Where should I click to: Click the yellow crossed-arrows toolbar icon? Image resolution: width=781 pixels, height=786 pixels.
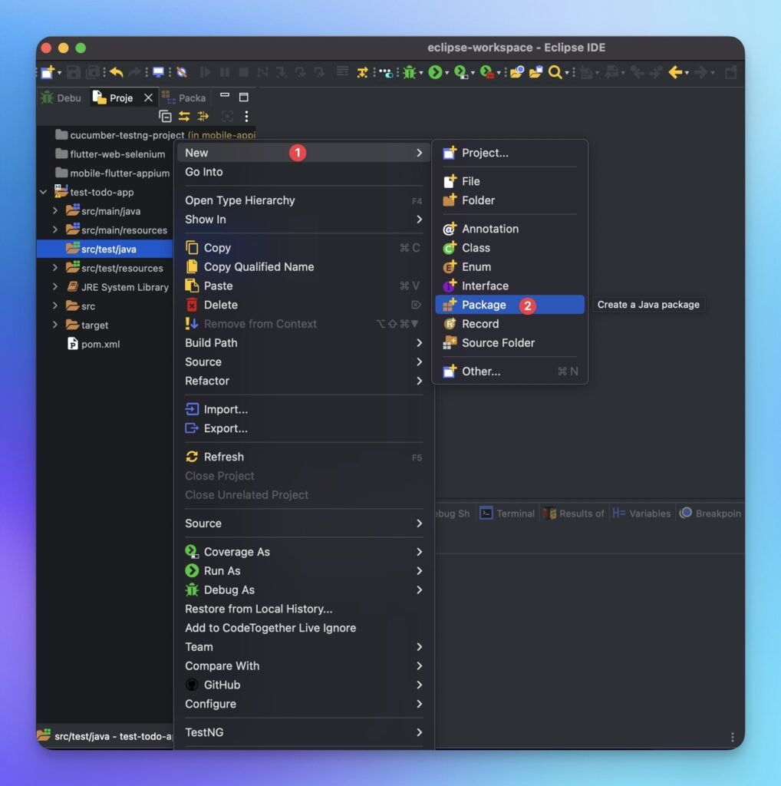coord(362,72)
